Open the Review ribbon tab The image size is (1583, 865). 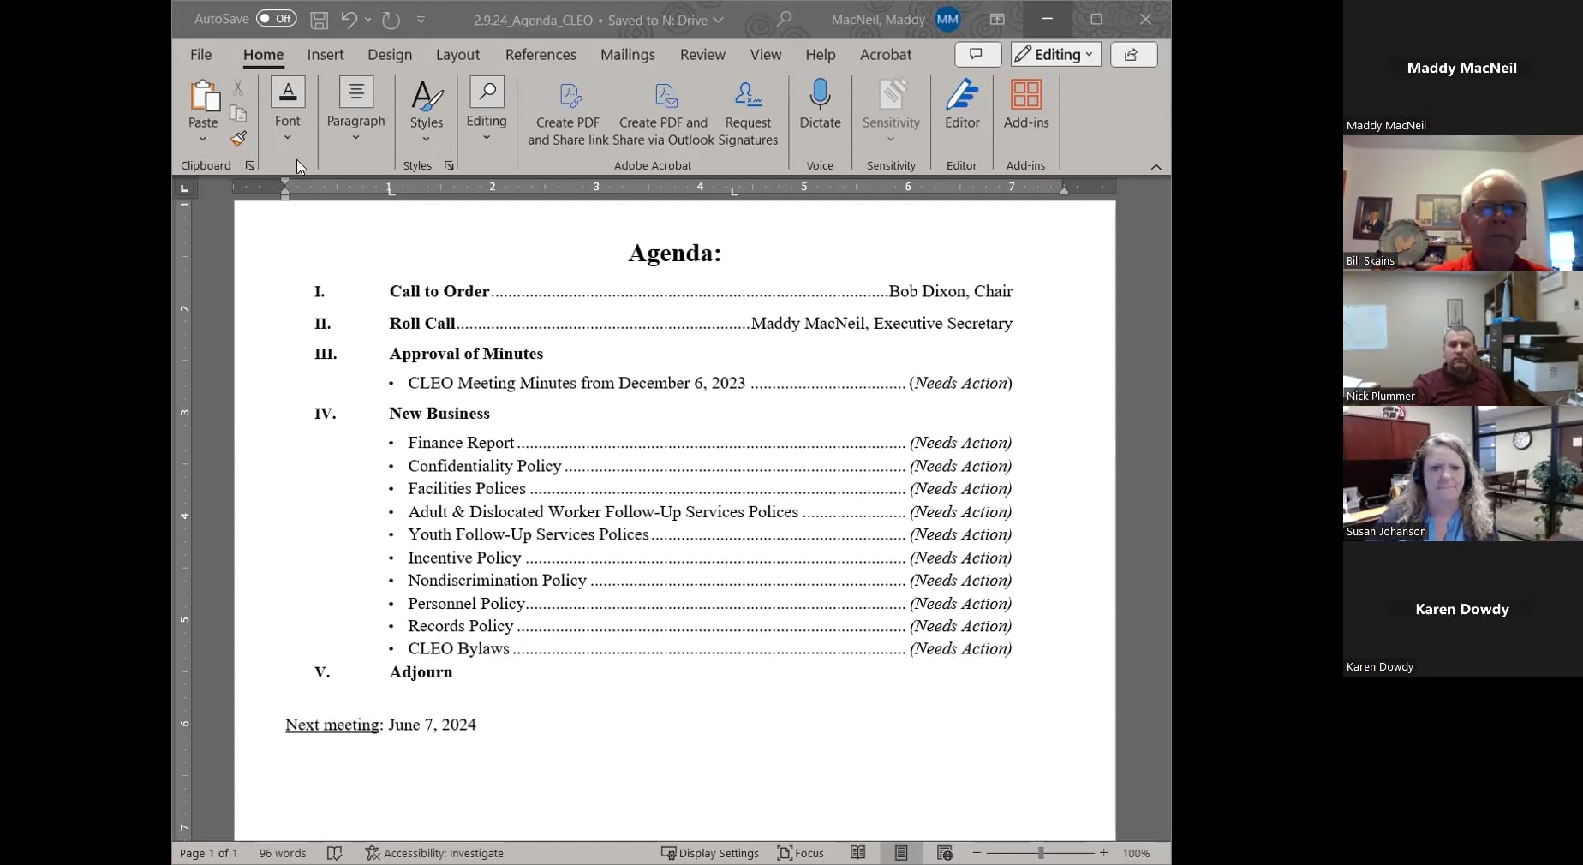click(x=702, y=54)
